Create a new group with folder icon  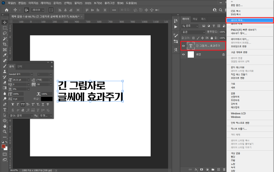(213, 170)
